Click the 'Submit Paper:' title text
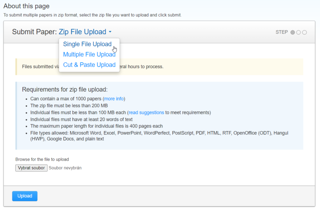This screenshot has height=211, width=320. coord(34,32)
